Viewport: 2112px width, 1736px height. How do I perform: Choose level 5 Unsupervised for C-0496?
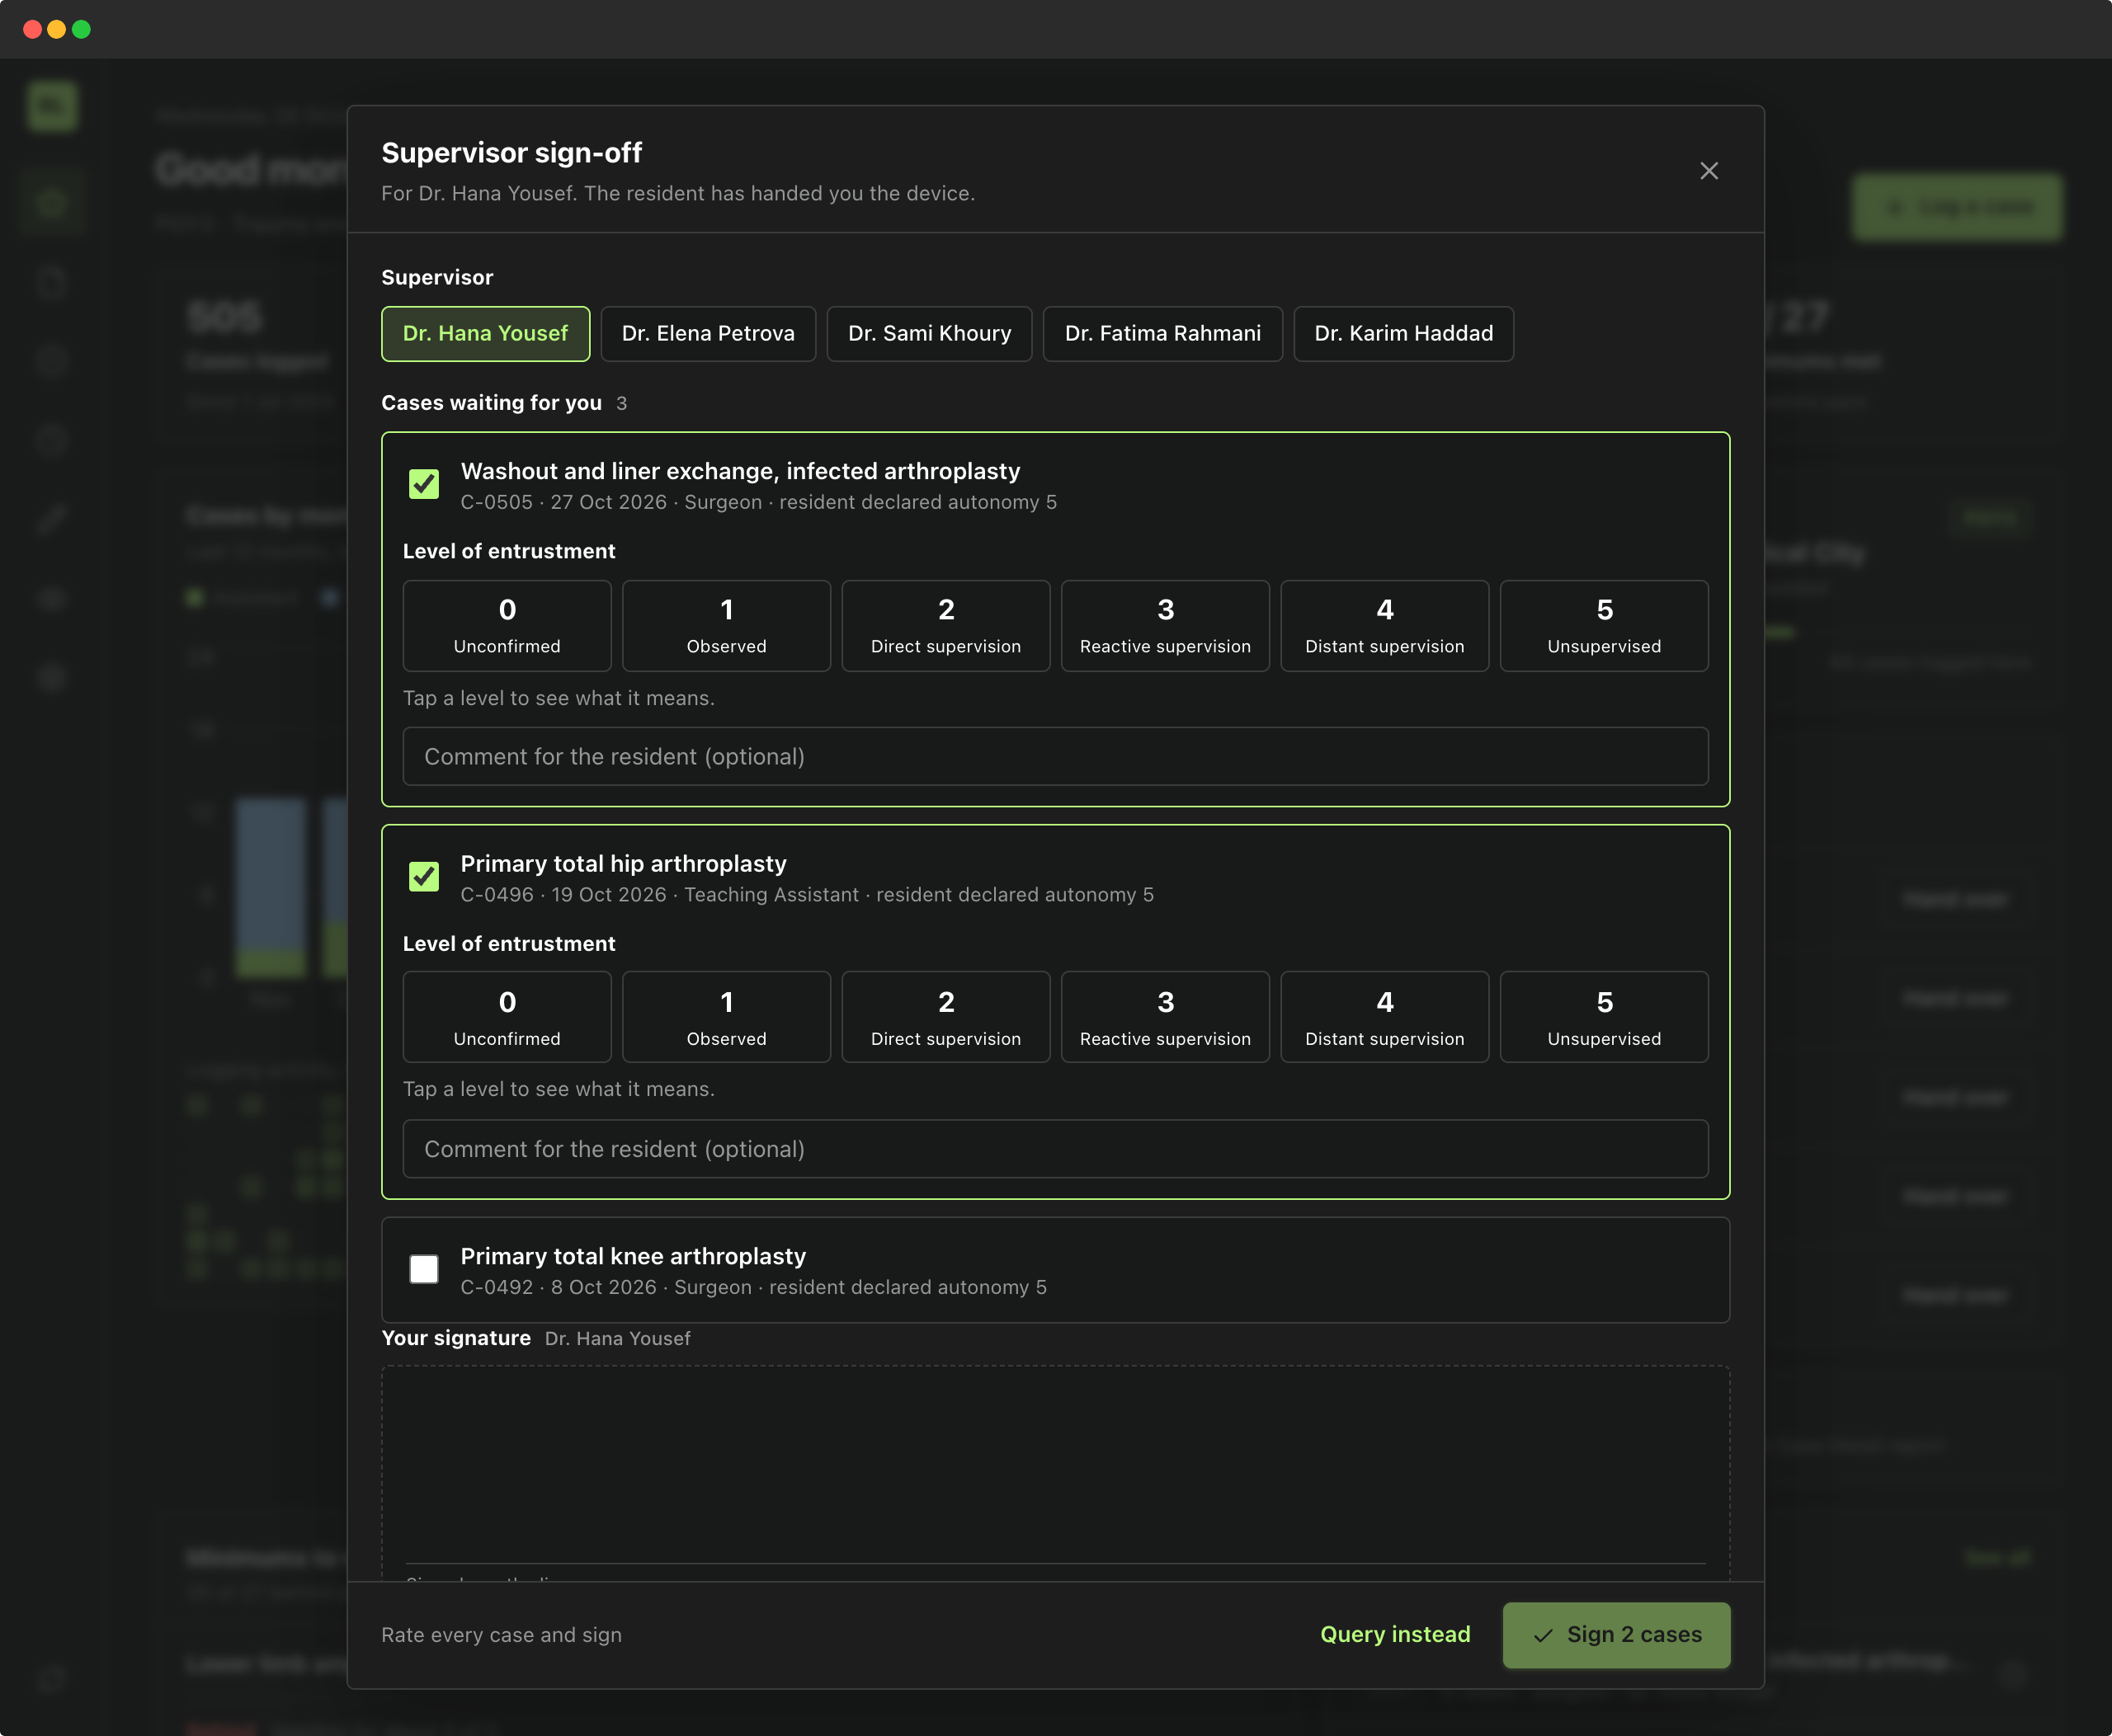click(1605, 1017)
